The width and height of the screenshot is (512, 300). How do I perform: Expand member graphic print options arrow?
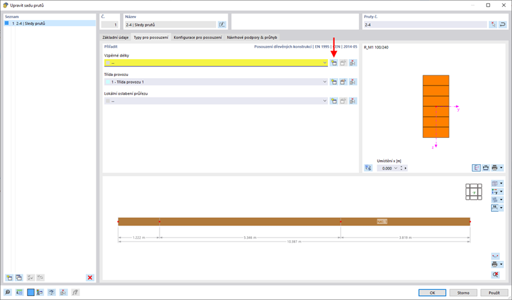[x=501, y=264]
